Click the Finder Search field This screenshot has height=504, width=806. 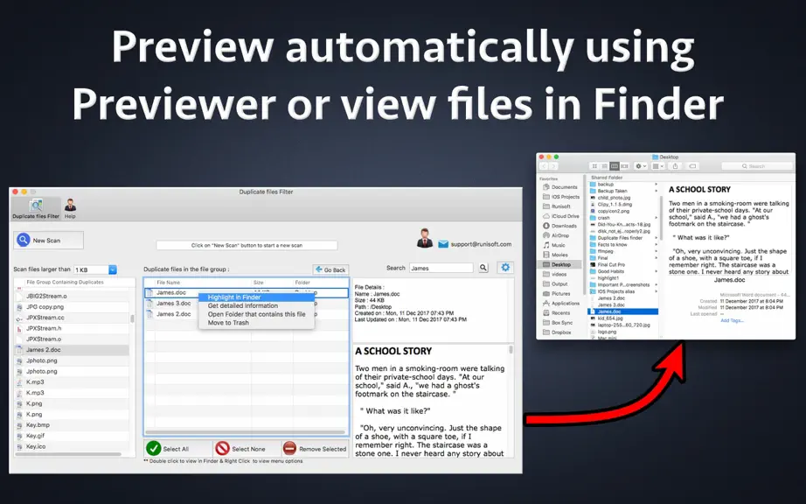(757, 166)
